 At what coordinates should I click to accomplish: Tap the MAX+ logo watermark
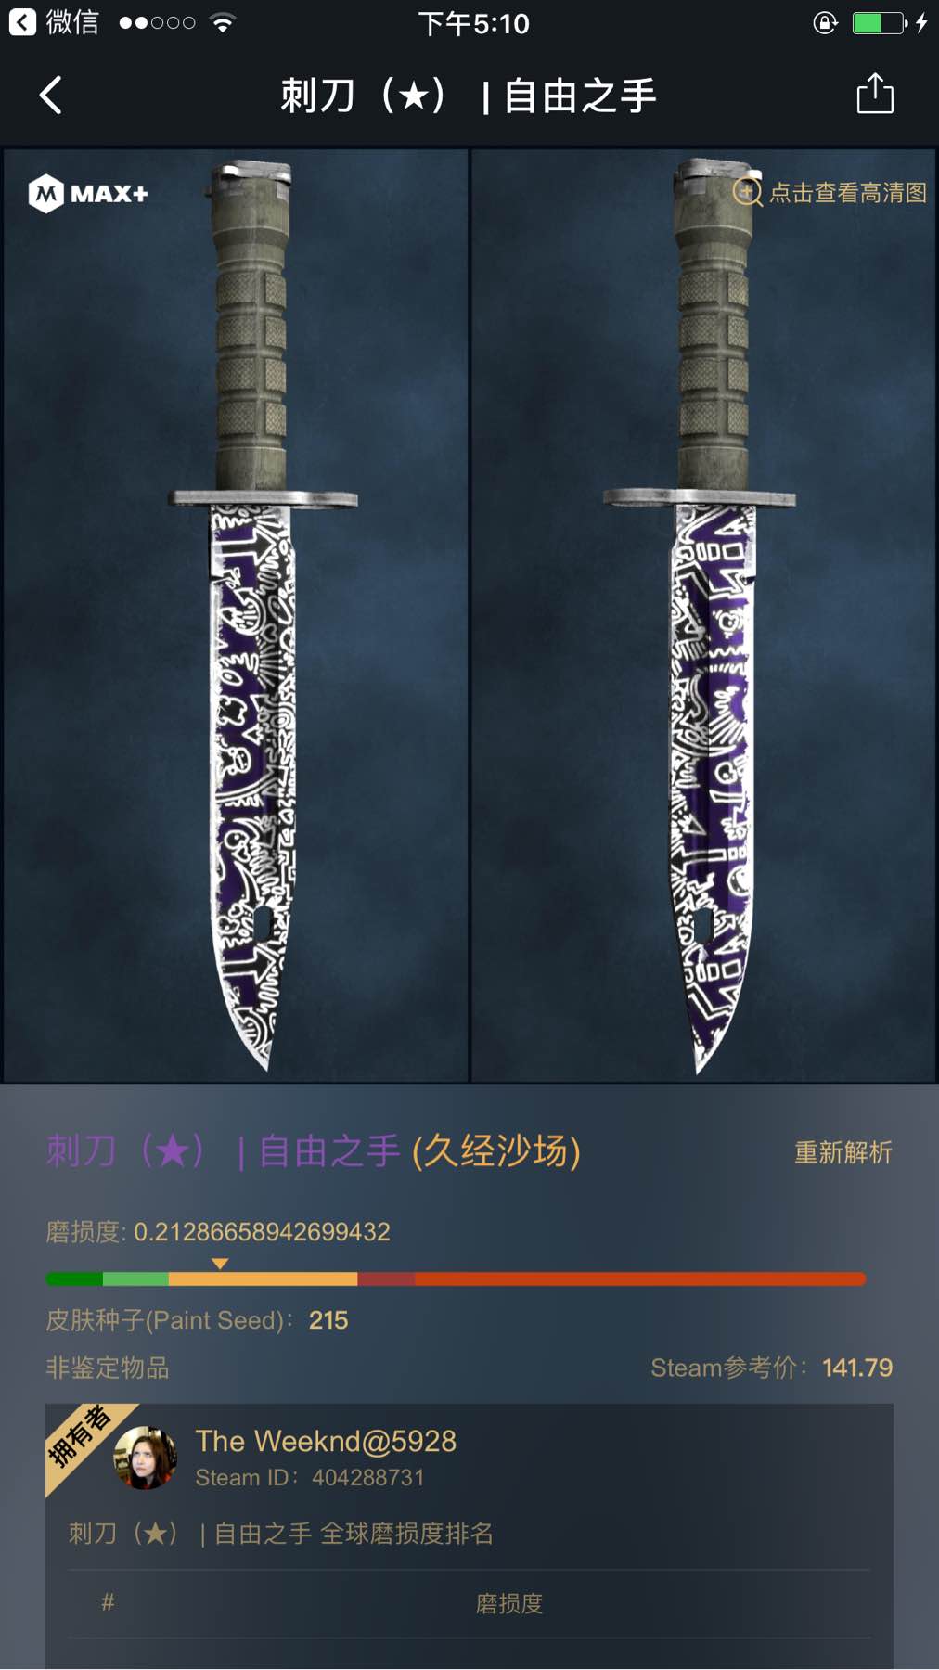[x=88, y=194]
